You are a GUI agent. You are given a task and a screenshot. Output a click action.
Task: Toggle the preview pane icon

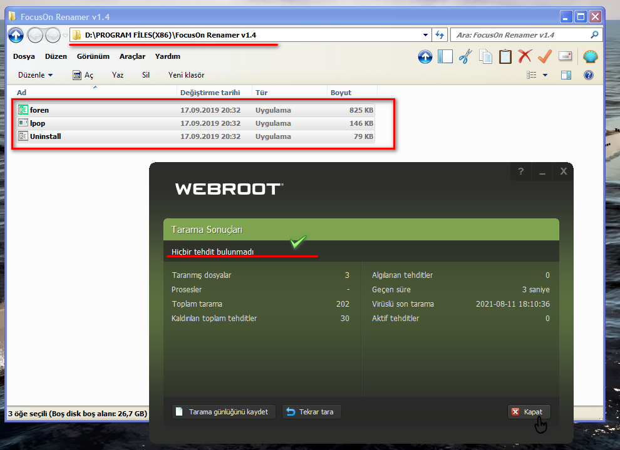tap(566, 75)
